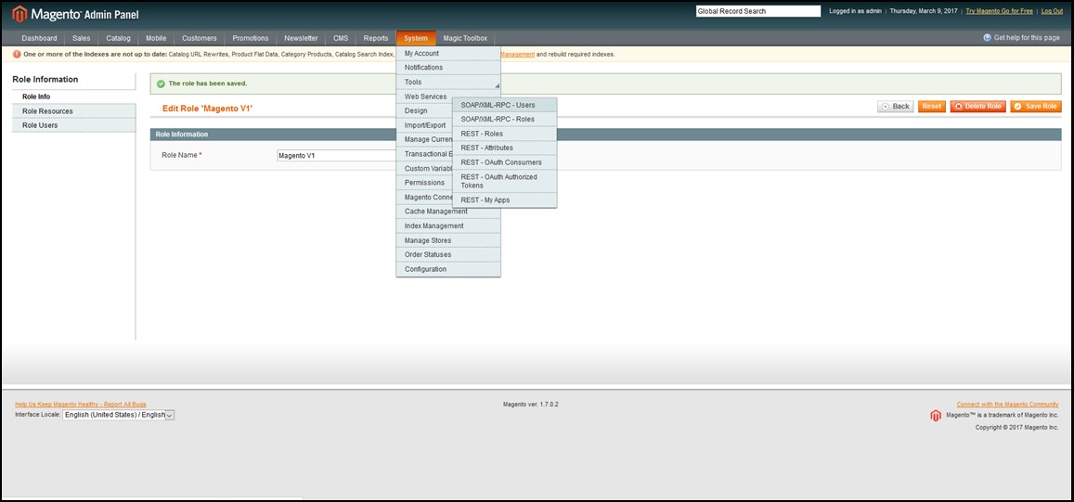Viewport: 1074px width, 502px height.
Task: Click the Save Role button
Action: click(x=1035, y=107)
